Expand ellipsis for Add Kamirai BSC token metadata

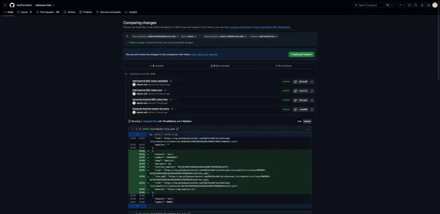pyautogui.click(x=171, y=81)
